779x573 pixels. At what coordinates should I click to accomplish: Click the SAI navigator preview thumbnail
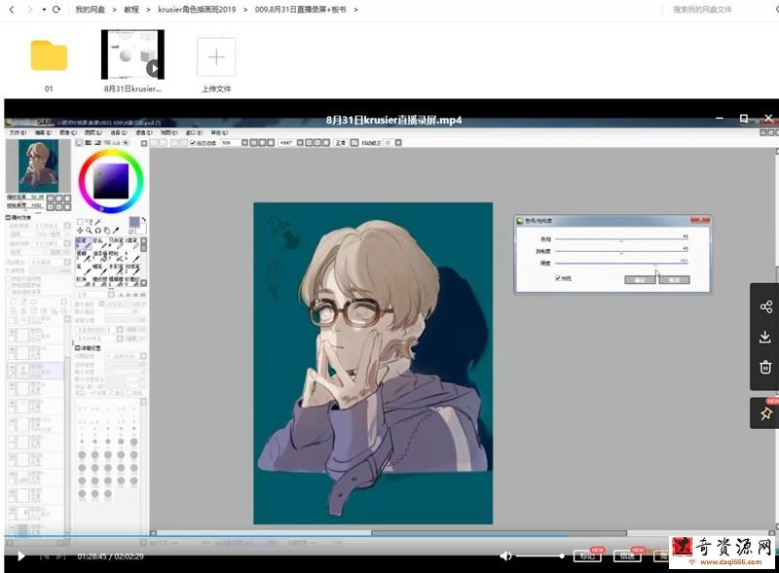point(38,165)
